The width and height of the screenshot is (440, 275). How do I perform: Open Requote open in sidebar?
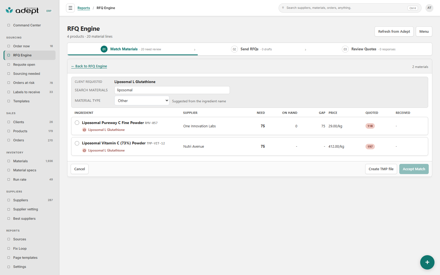[x=30, y=65]
